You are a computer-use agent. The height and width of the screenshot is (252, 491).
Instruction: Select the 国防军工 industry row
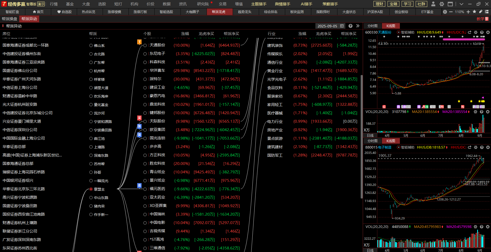click(312, 155)
